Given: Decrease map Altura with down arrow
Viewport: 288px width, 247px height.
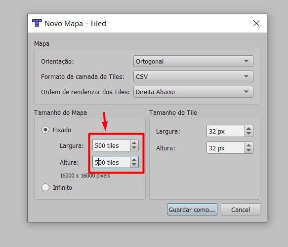Looking at the screenshot, I should [x=134, y=165].
